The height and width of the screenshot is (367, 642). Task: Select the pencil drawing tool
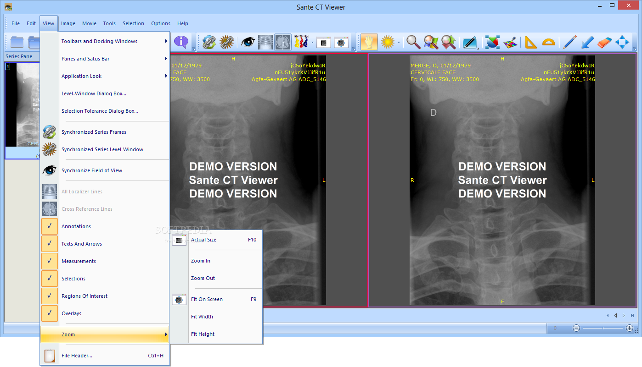570,42
